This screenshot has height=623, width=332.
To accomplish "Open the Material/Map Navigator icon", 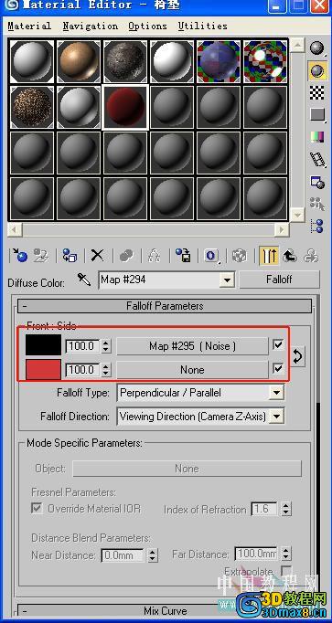I will coord(316,226).
